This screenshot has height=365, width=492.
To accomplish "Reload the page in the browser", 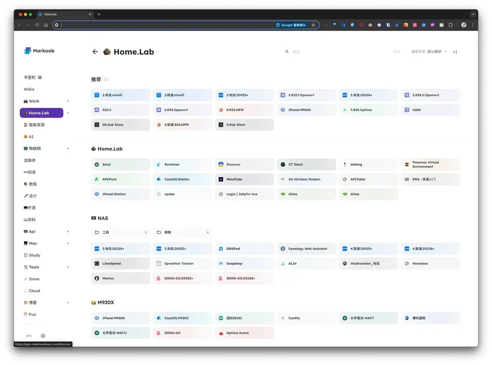I will [x=37, y=25].
